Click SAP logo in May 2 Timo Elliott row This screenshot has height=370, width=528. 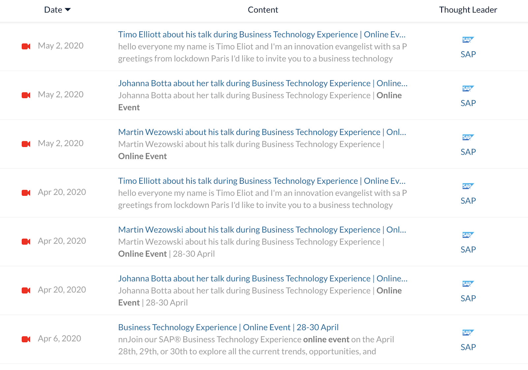[x=468, y=40]
